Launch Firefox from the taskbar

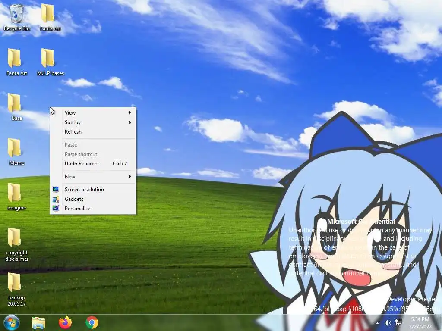[65, 322]
